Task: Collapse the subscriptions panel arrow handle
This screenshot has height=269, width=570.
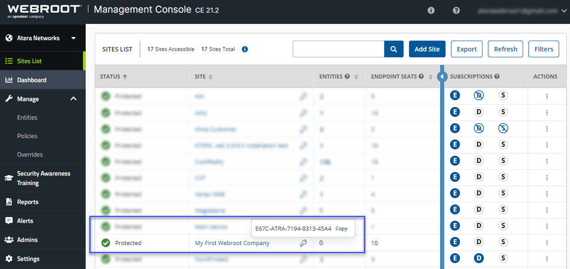Action: pos(442,77)
